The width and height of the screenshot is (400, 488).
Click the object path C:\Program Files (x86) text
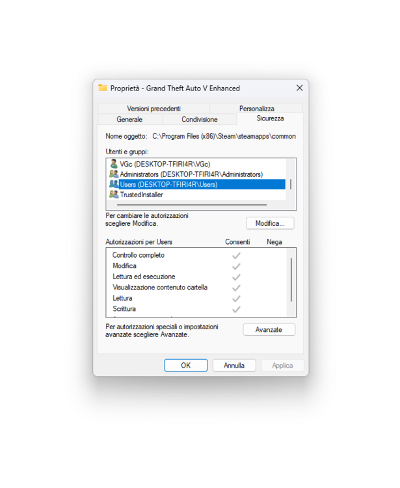pos(224,136)
